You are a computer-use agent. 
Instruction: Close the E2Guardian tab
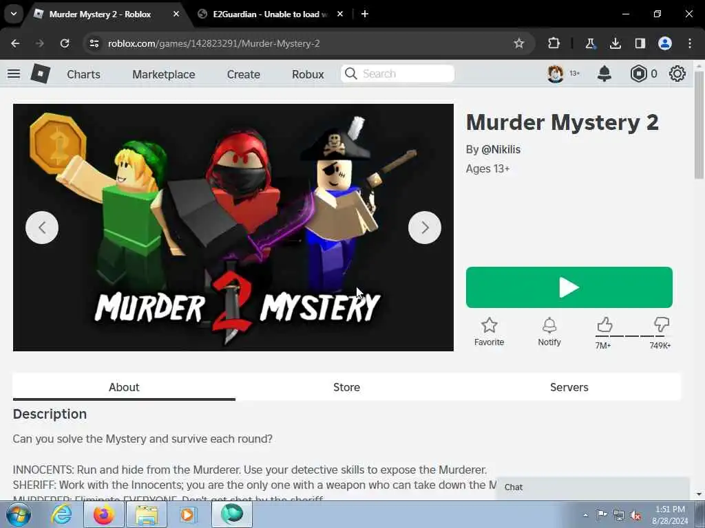coord(340,14)
